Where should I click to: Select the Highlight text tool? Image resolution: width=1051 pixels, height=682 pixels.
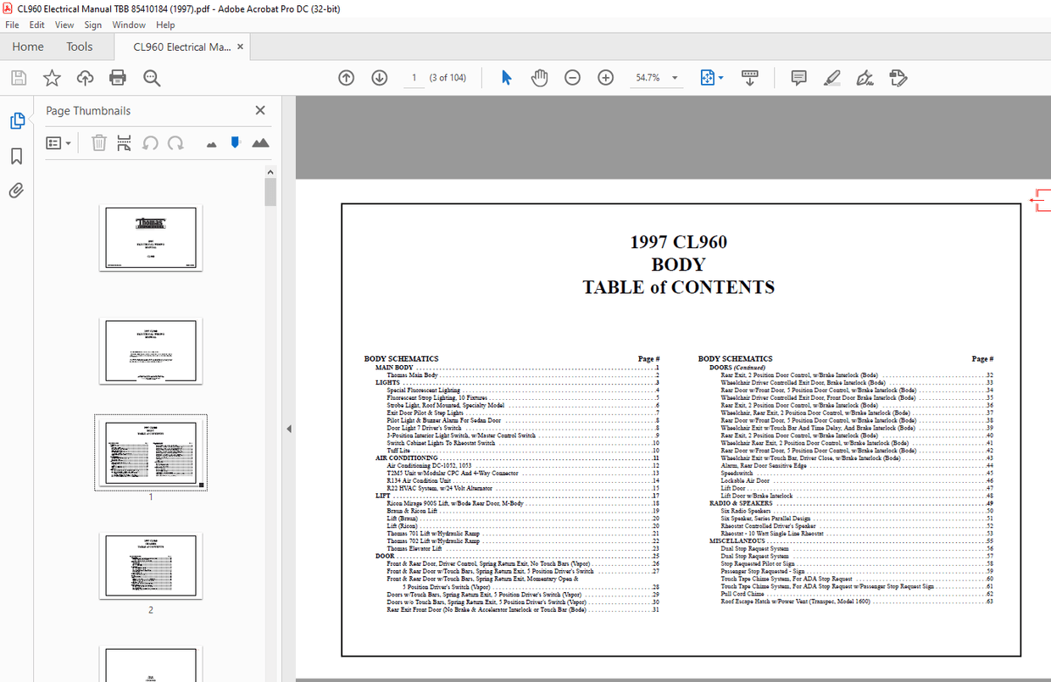point(831,77)
